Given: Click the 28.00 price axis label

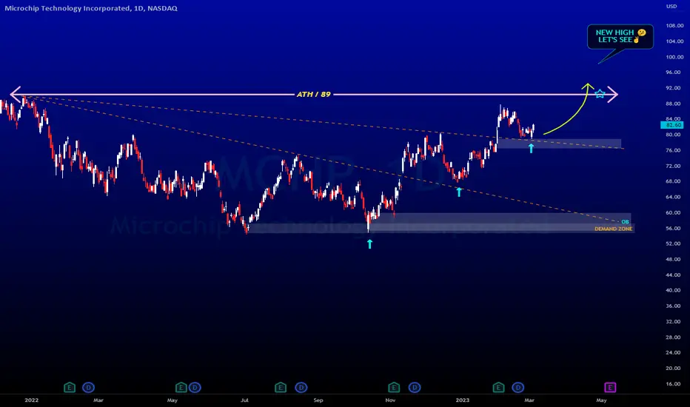Looking at the screenshot, I should [673, 337].
